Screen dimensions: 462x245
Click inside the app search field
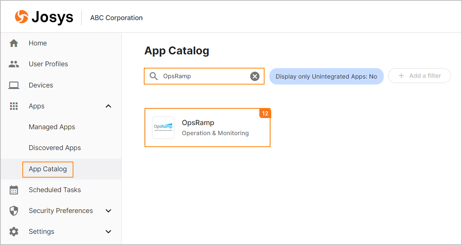tap(204, 76)
